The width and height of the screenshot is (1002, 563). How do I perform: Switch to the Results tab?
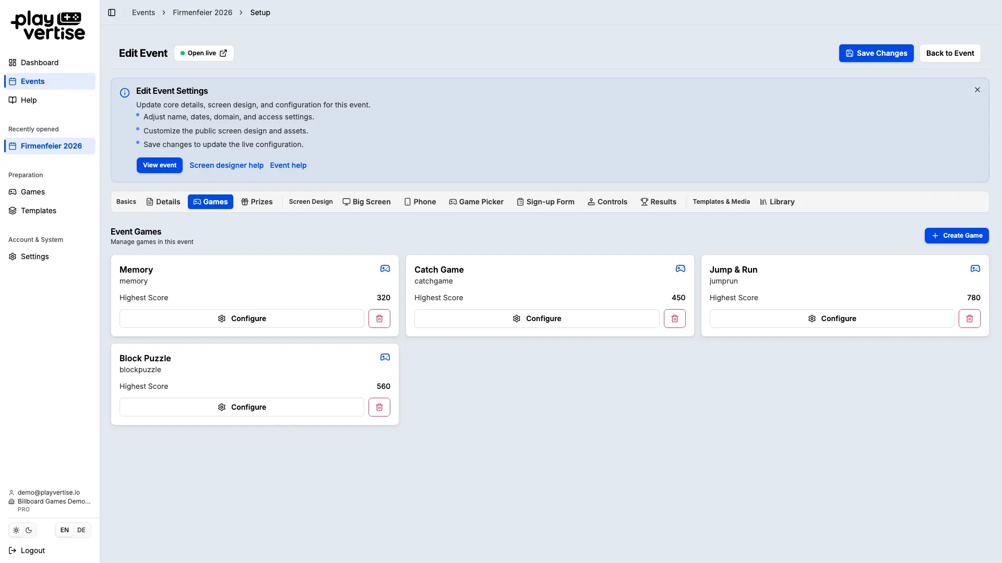pyautogui.click(x=659, y=202)
